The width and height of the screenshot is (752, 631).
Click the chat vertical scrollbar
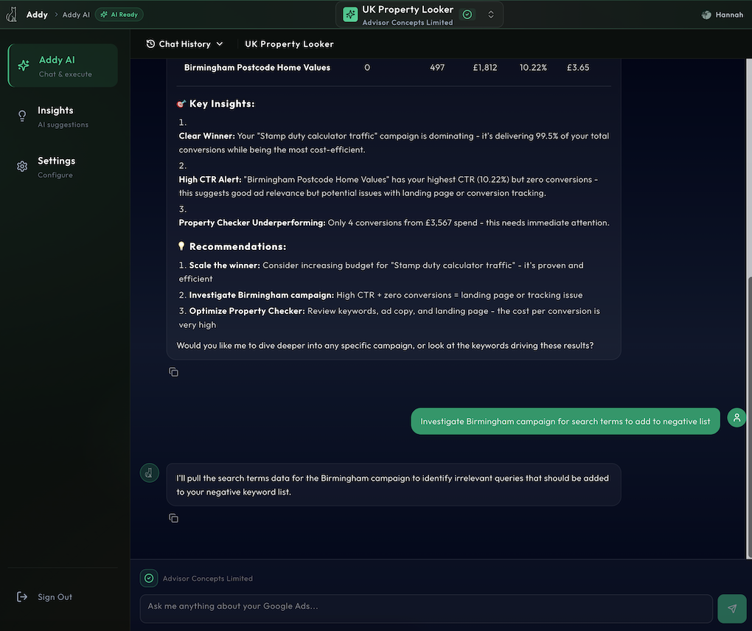point(748,413)
